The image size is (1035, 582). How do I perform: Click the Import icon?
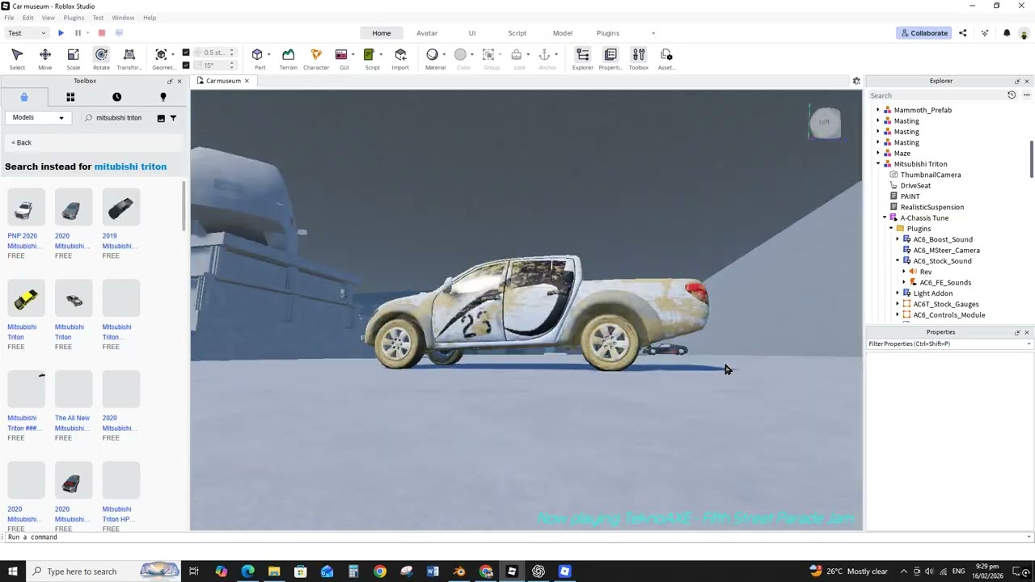click(x=400, y=54)
